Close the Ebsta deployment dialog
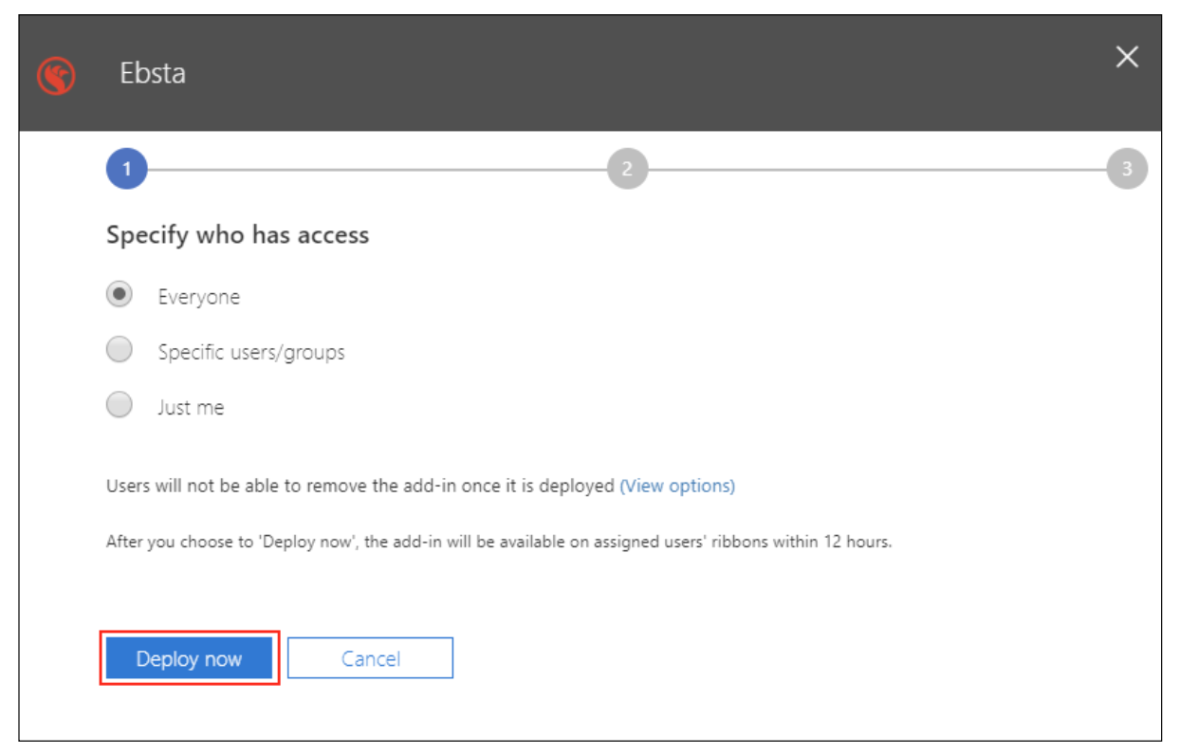Screen dimensions: 1180x755 pos(1127,58)
